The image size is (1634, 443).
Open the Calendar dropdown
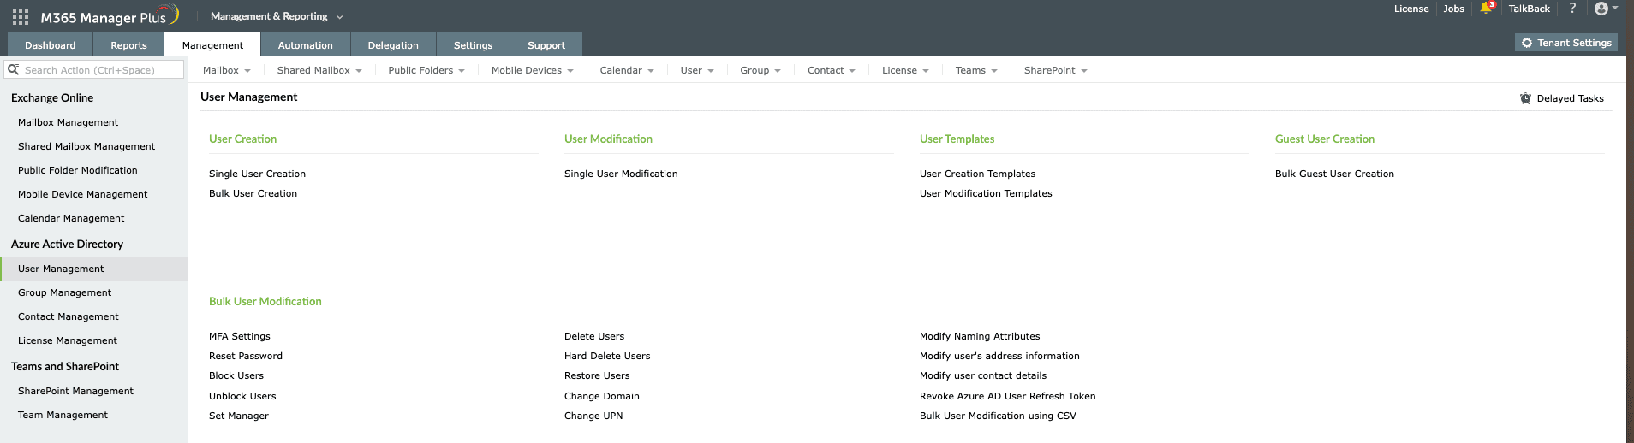coord(627,70)
